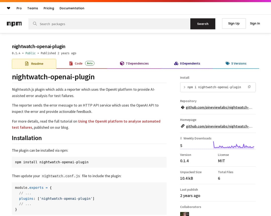
Task: Switch to the Code tab
Action: [82, 63]
